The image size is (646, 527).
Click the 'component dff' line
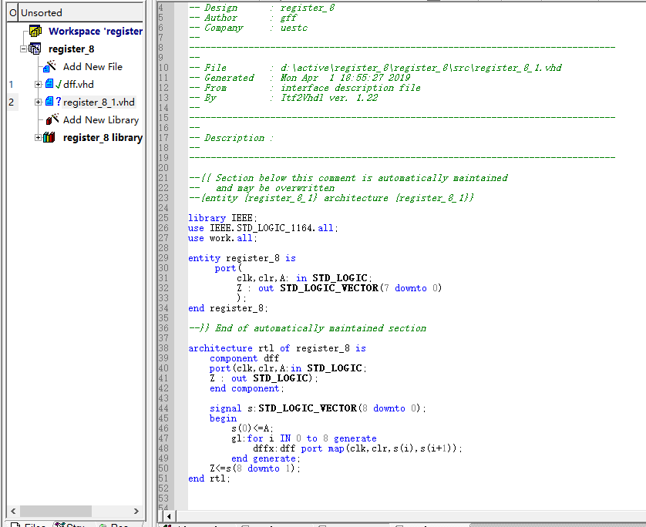[x=244, y=358]
